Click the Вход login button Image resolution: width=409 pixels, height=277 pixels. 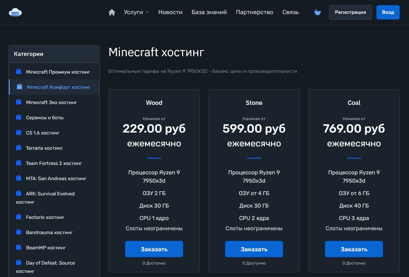[388, 12]
